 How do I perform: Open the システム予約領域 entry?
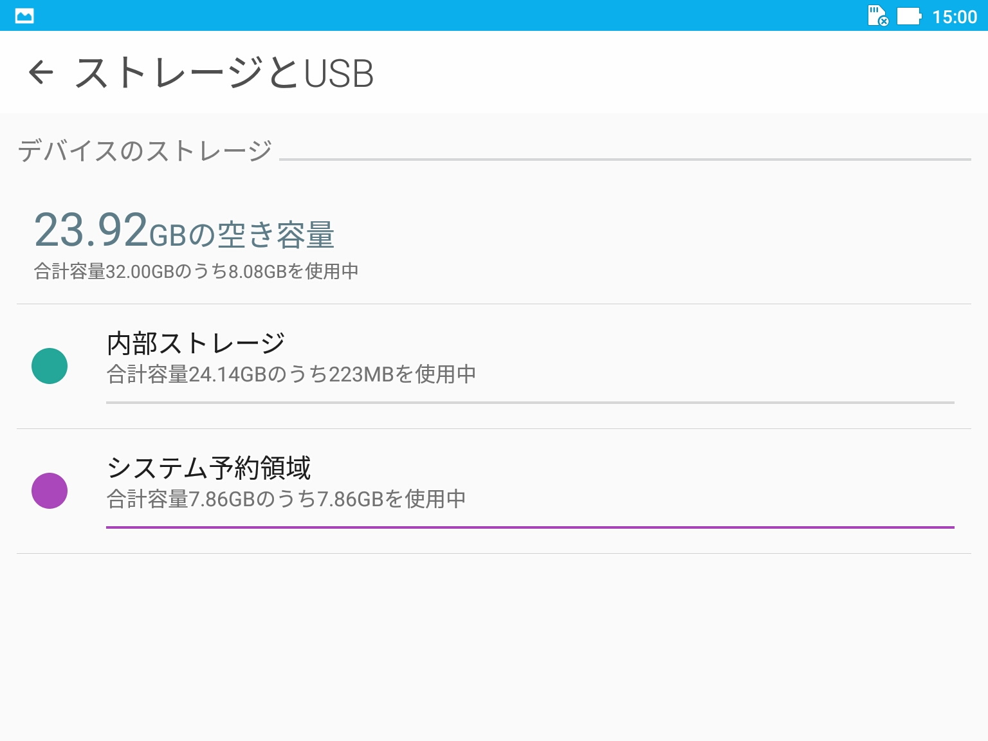coord(209,468)
